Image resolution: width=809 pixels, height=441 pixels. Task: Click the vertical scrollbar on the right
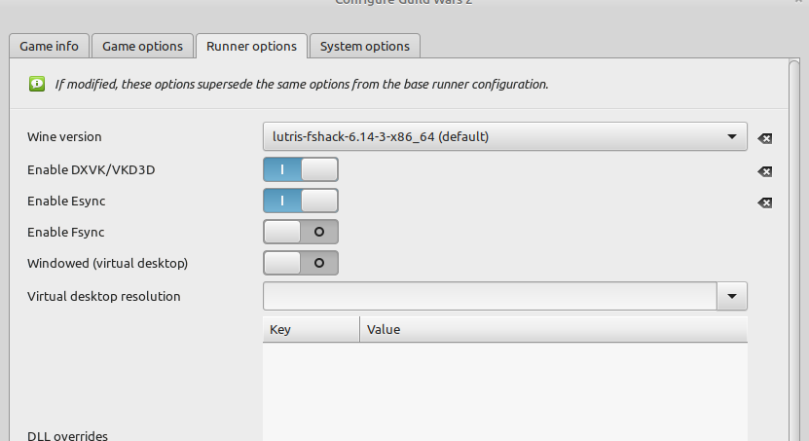click(x=794, y=250)
